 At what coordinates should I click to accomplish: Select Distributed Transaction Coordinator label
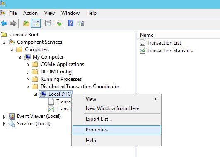(80, 87)
